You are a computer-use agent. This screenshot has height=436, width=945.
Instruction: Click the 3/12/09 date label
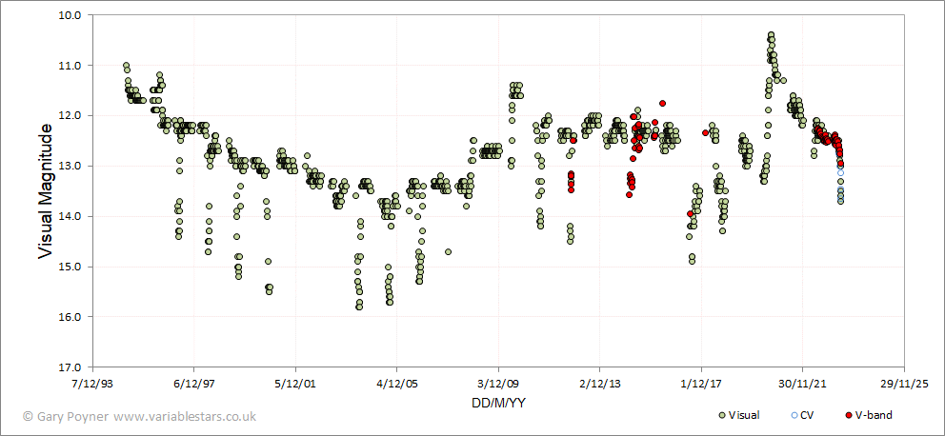(x=498, y=384)
